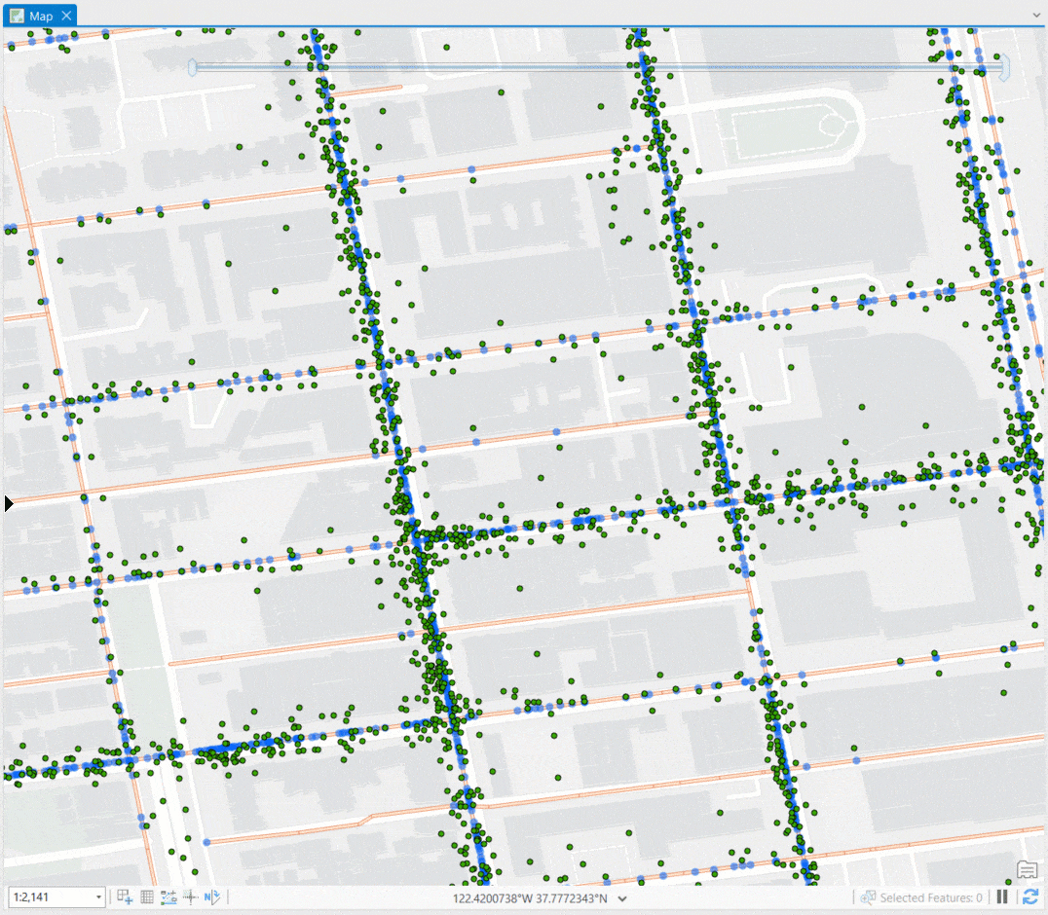This screenshot has width=1048, height=915.
Task: Open the map catalog icon in the map corner
Action: click(x=1028, y=869)
